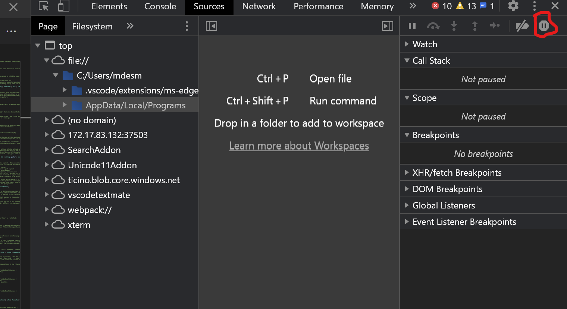The height and width of the screenshot is (309, 567).
Task: Toggle device emulation mode icon
Action: click(x=63, y=6)
